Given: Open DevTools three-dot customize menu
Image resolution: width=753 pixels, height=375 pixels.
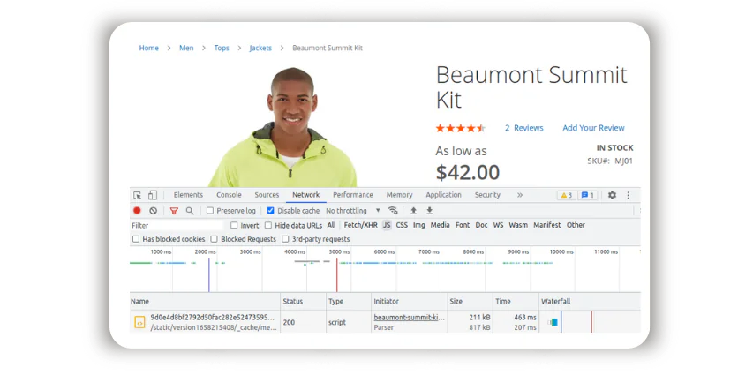Looking at the screenshot, I should coord(629,195).
